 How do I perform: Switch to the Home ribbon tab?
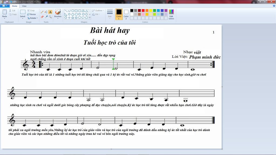15,6
